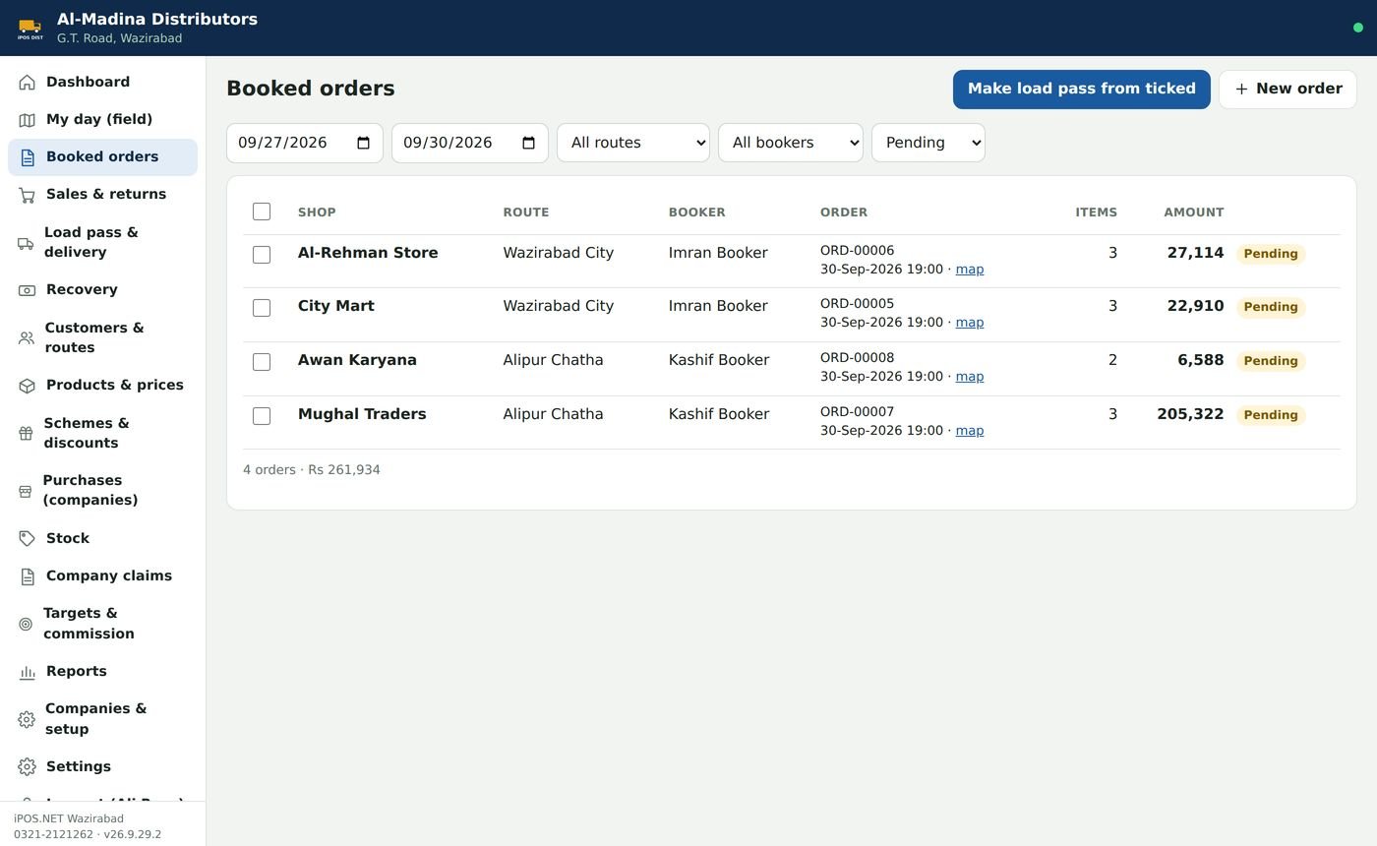Click the Recovery cash icon

tap(27, 290)
